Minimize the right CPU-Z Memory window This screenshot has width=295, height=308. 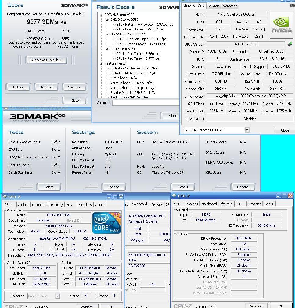tap(279, 196)
